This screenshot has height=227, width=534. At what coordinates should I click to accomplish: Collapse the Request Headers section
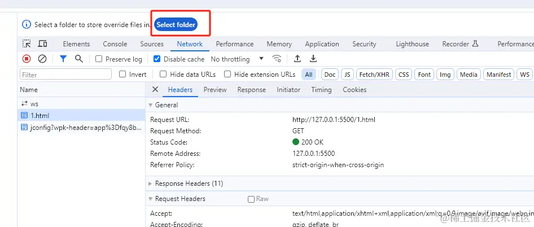[151, 199]
